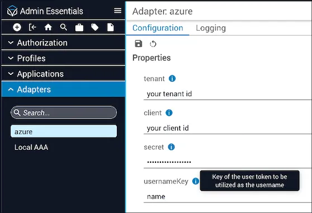312x213 pixels.
Task: Click the plus add icon in sidebar toolbar
Action: point(17,27)
